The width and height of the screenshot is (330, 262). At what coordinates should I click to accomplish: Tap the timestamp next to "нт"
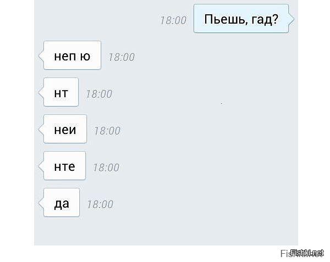98,94
